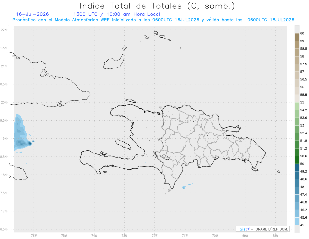Click the latitude label '17N'

4,211
